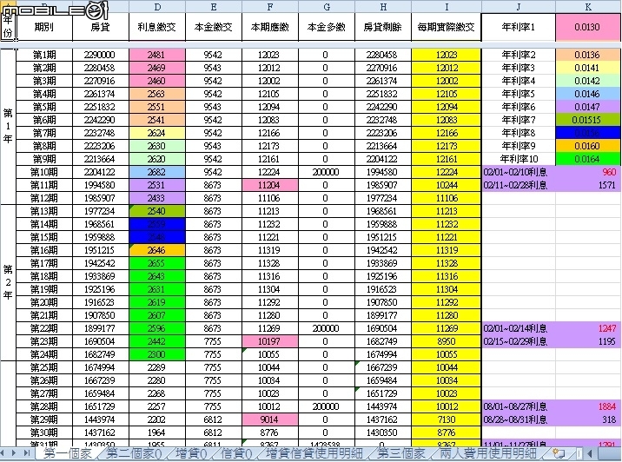This screenshot has width=622, height=462.
Task: Select the 房貸剩餘 header cell
Action: [x=383, y=27]
